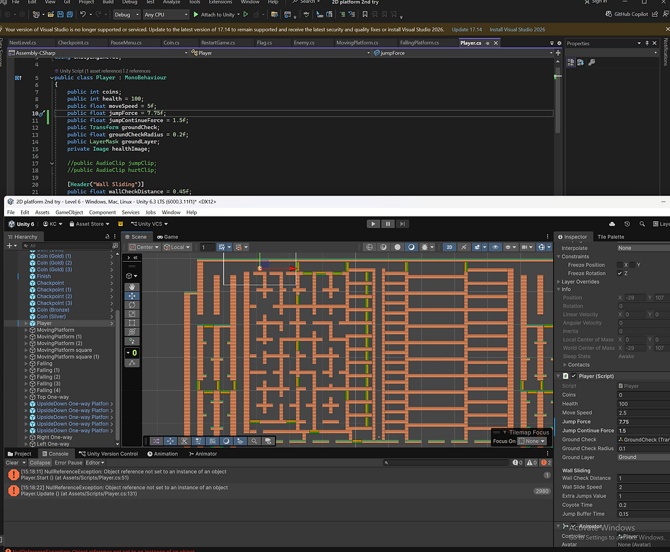670x552 pixels.
Task: Edit Move Speed value field
Action: (643, 413)
